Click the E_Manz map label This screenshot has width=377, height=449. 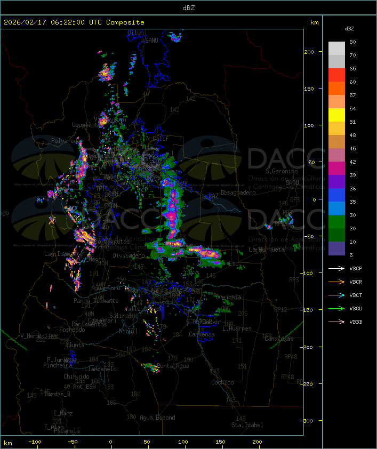[x=63, y=413]
